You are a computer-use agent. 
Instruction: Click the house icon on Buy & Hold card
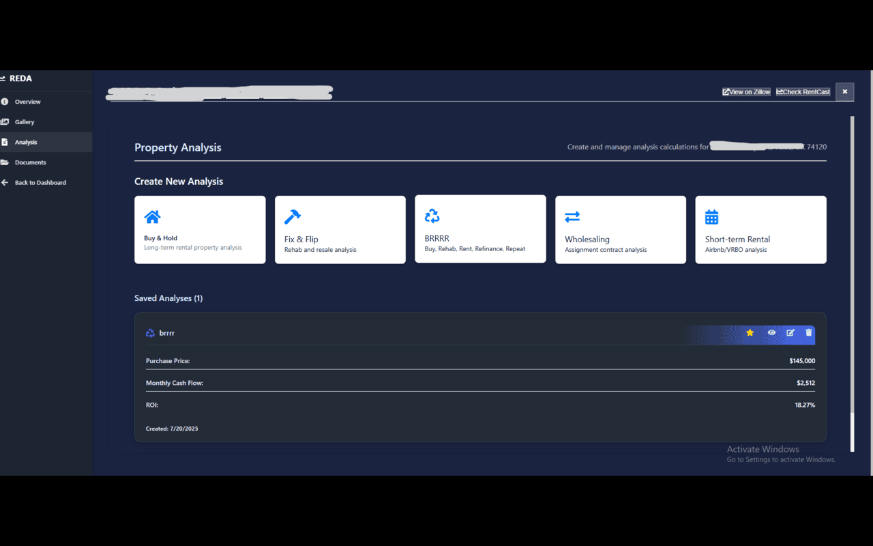[x=152, y=217]
